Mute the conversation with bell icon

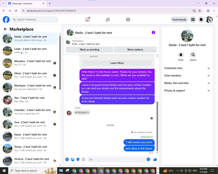point(181,55)
